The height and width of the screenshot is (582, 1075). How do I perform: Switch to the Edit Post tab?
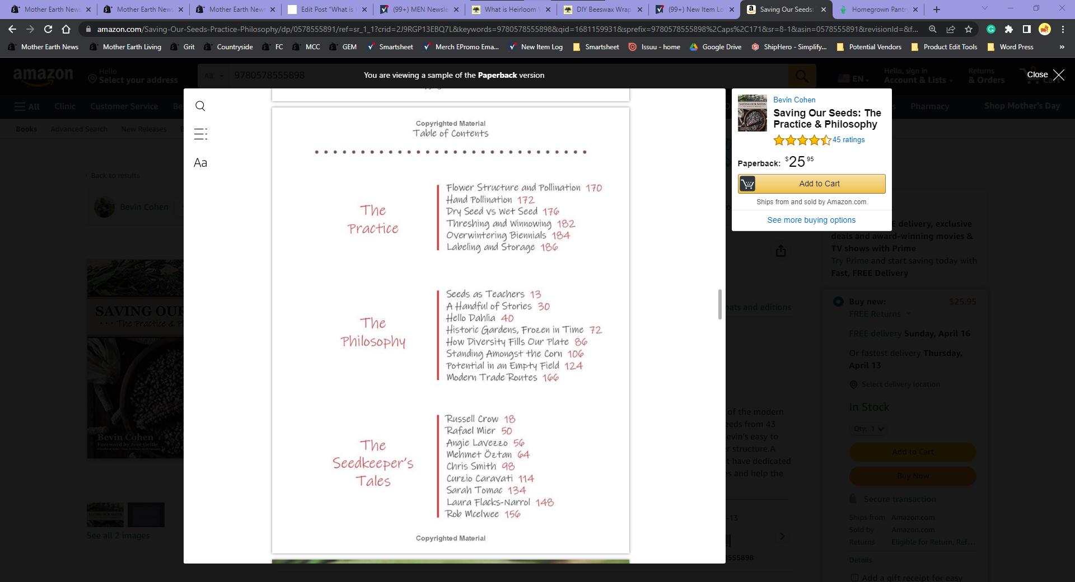tap(328, 10)
